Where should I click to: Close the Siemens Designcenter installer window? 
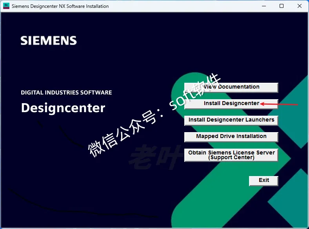point(299,6)
